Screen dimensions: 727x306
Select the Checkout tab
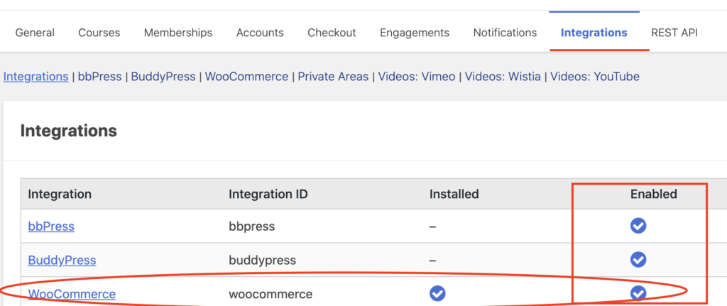click(x=332, y=33)
